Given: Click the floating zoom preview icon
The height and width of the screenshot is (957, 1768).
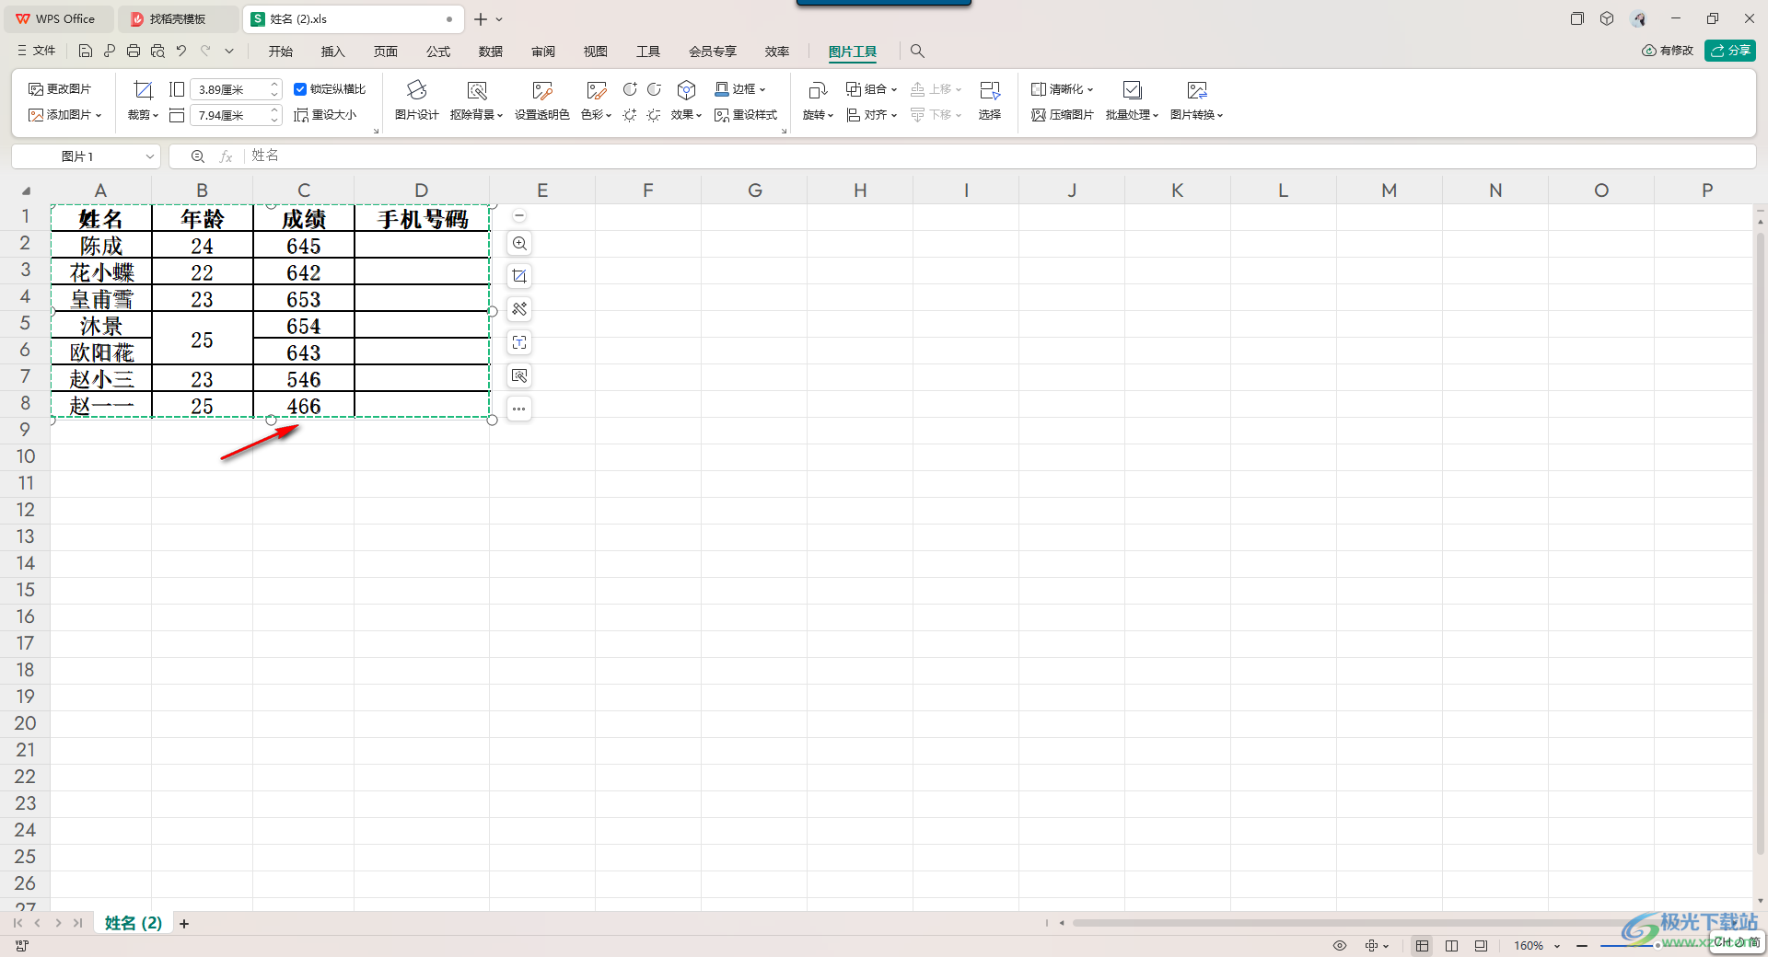Looking at the screenshot, I should coord(519,244).
